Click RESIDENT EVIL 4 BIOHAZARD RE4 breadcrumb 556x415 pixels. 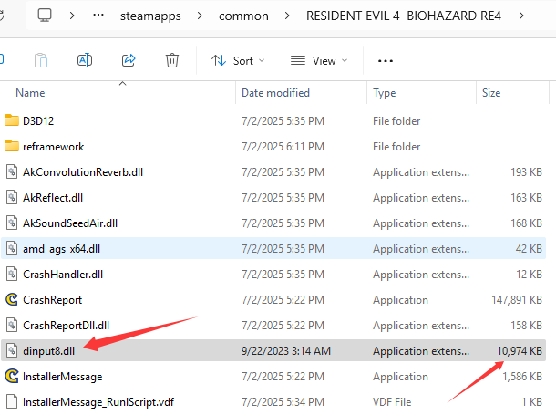(x=404, y=16)
